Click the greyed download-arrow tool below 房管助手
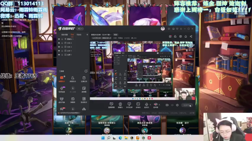 [73, 90]
